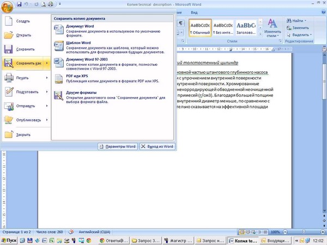Click the Пуск Start button
Screen dimensions: 327x245
(9, 240)
